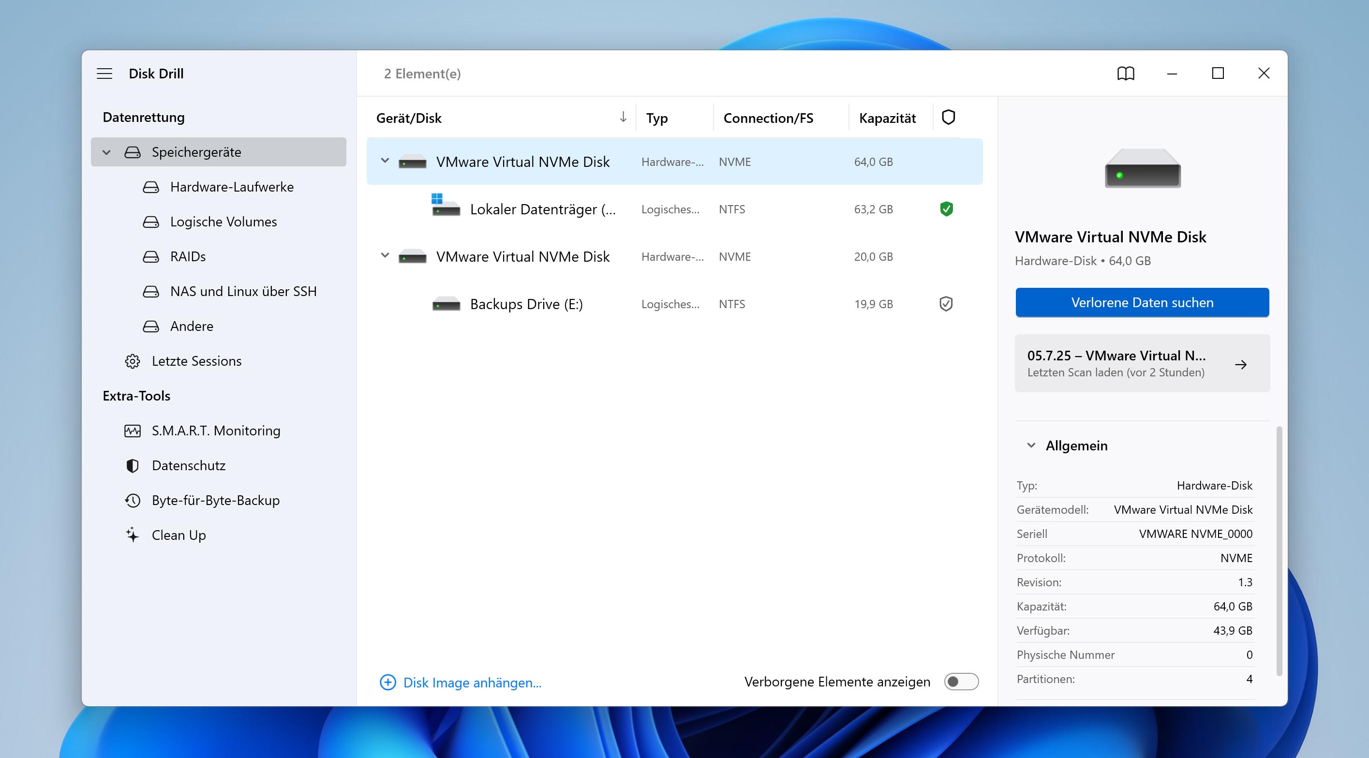Click the RAIDs drive icon
This screenshot has height=758, width=1369.
coord(151,257)
